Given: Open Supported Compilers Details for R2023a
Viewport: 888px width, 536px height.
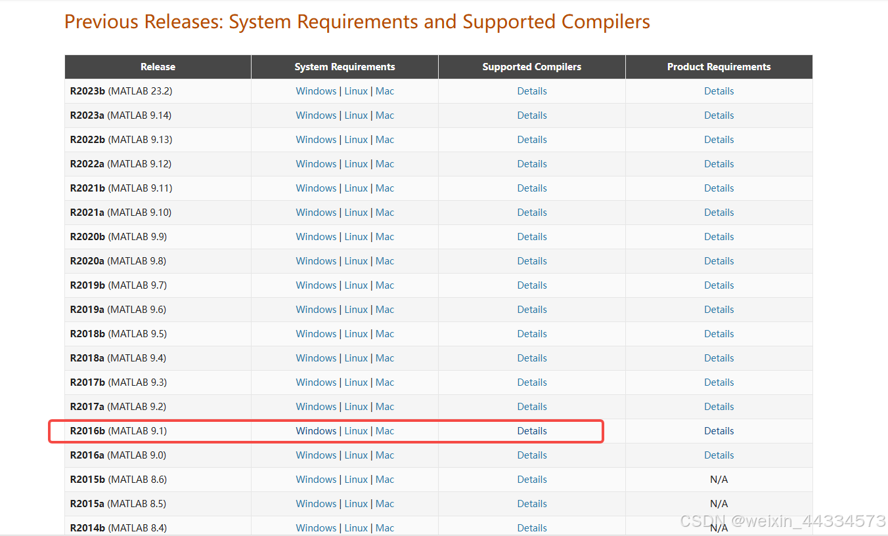Looking at the screenshot, I should point(532,115).
